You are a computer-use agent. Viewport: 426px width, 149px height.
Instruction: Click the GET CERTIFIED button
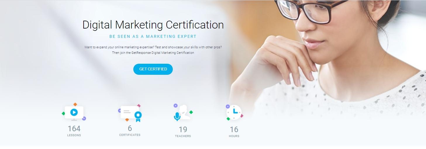point(153,69)
